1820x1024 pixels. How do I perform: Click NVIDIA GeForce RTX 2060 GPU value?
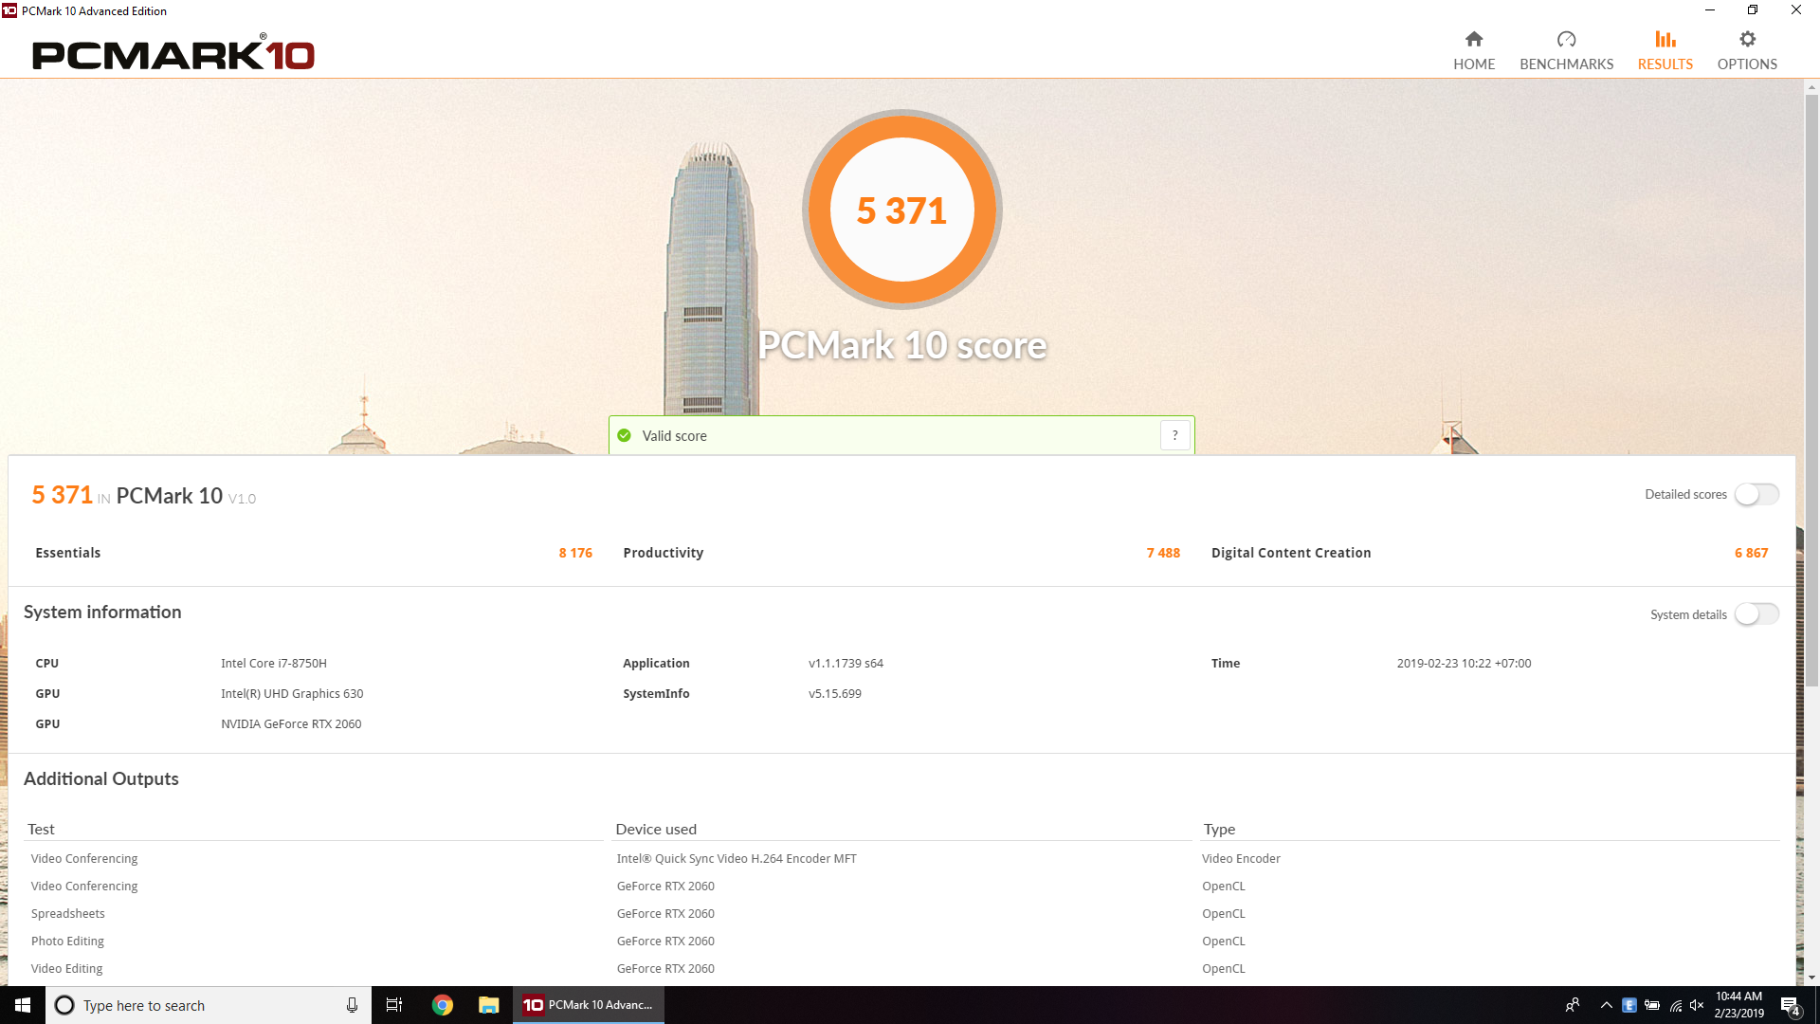click(x=291, y=724)
